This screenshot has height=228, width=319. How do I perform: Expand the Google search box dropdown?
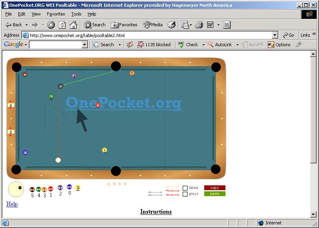tap(84, 45)
